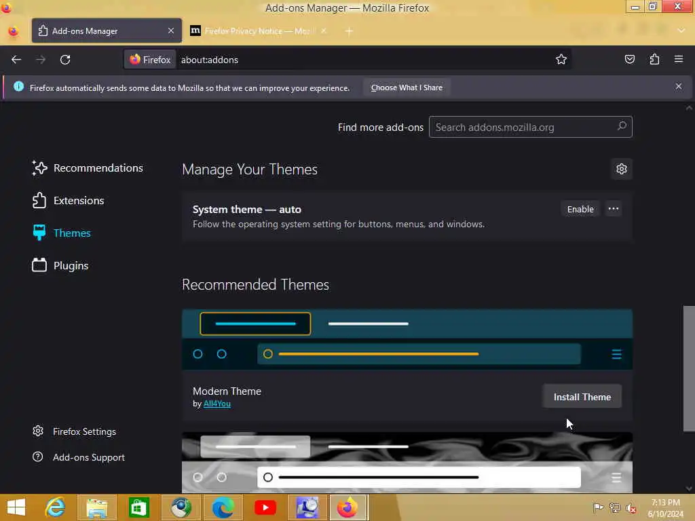This screenshot has width=695, height=521.
Task: Click the scrollbar up arrow
Action: point(689,108)
